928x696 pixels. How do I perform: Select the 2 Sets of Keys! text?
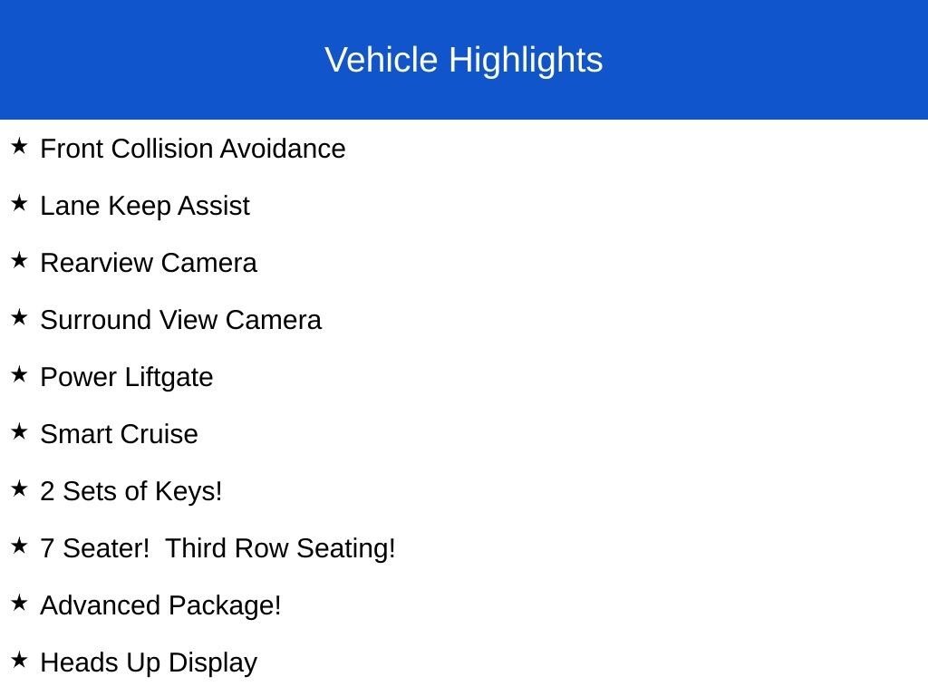point(131,491)
